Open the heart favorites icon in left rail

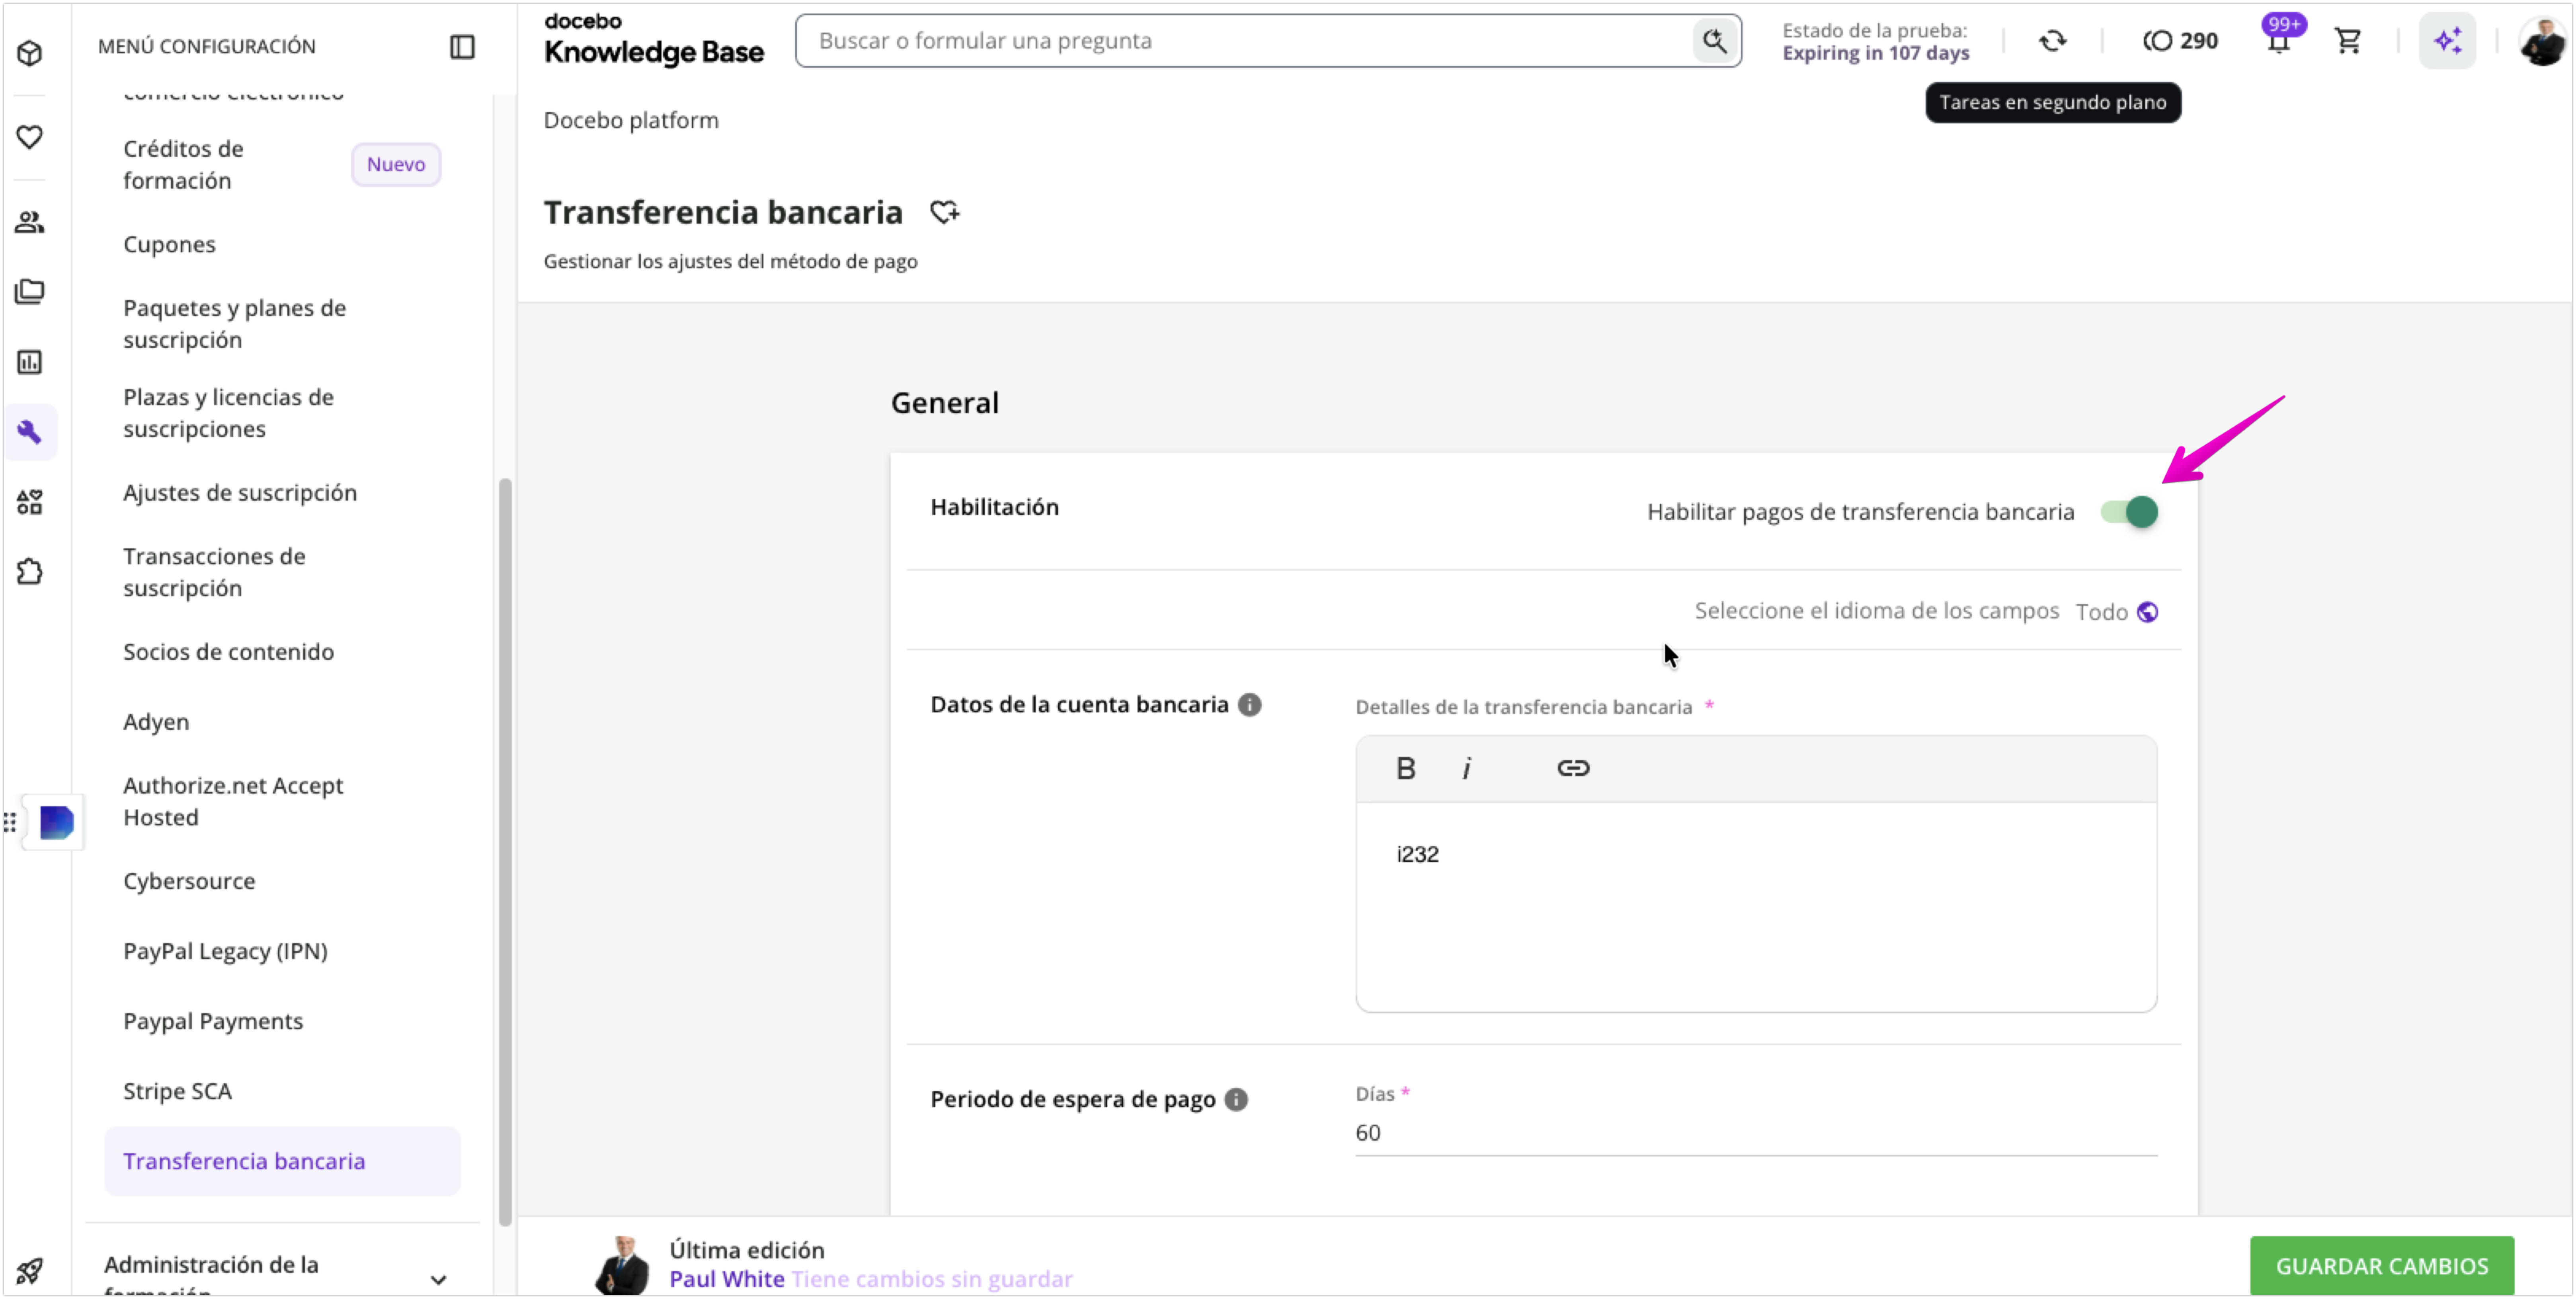30,137
